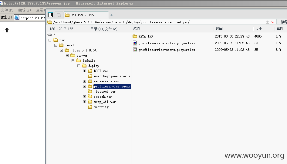Sort by 大小 column header
Screen dimensions: 287x164
pyautogui.click(x=258, y=29)
